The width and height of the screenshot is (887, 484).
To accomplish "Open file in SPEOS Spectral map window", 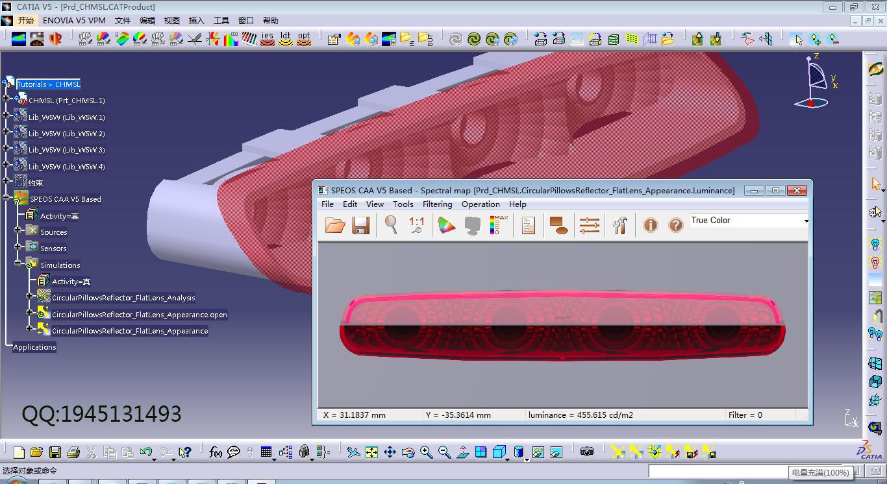I will [x=335, y=225].
